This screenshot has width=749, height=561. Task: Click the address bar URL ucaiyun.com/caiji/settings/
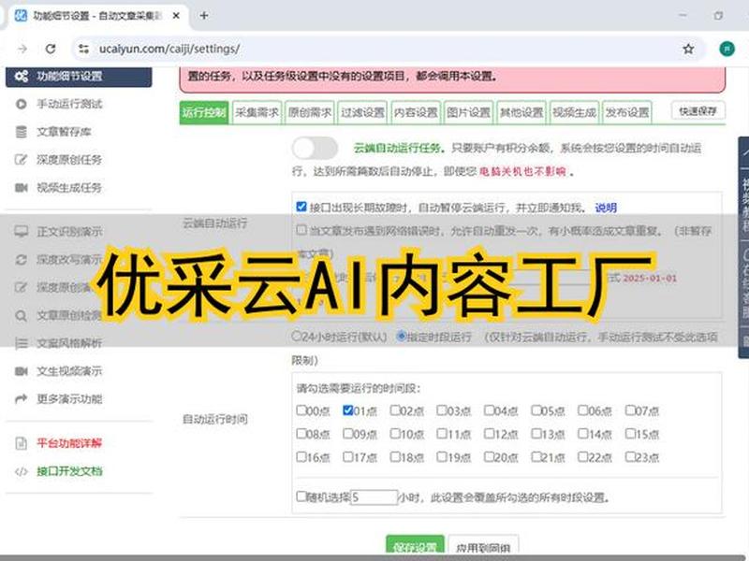(169, 49)
